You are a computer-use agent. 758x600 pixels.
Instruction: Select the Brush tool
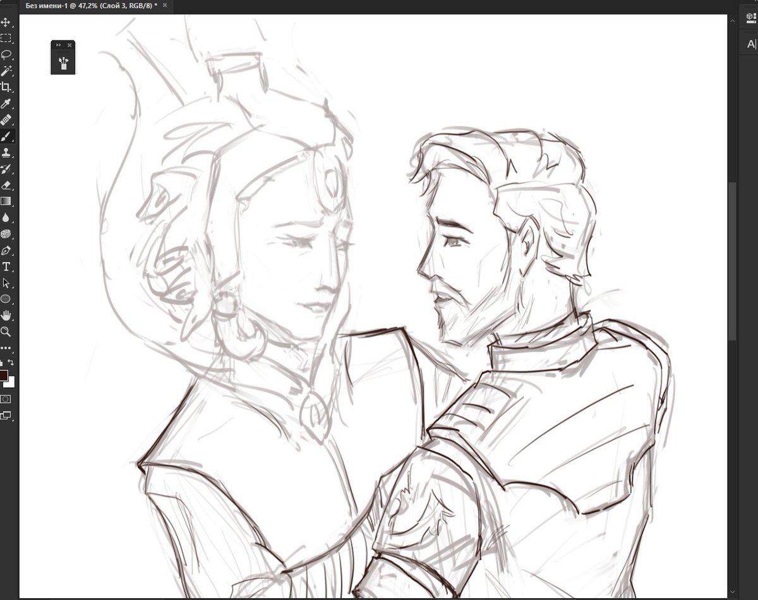click(x=6, y=136)
